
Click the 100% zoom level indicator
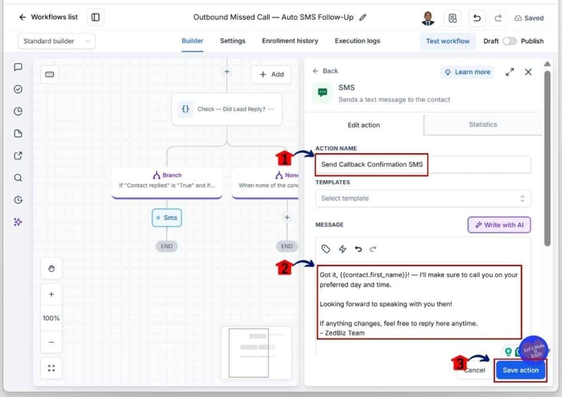click(51, 318)
